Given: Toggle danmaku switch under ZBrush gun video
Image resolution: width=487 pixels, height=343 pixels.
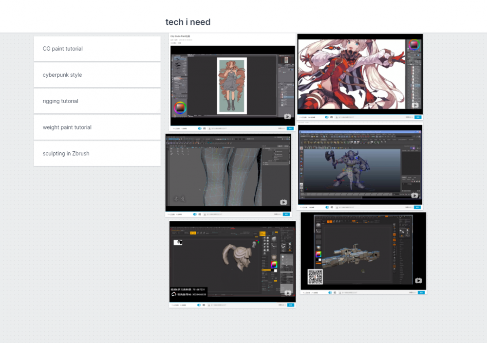Looking at the screenshot, I should 330,293.
